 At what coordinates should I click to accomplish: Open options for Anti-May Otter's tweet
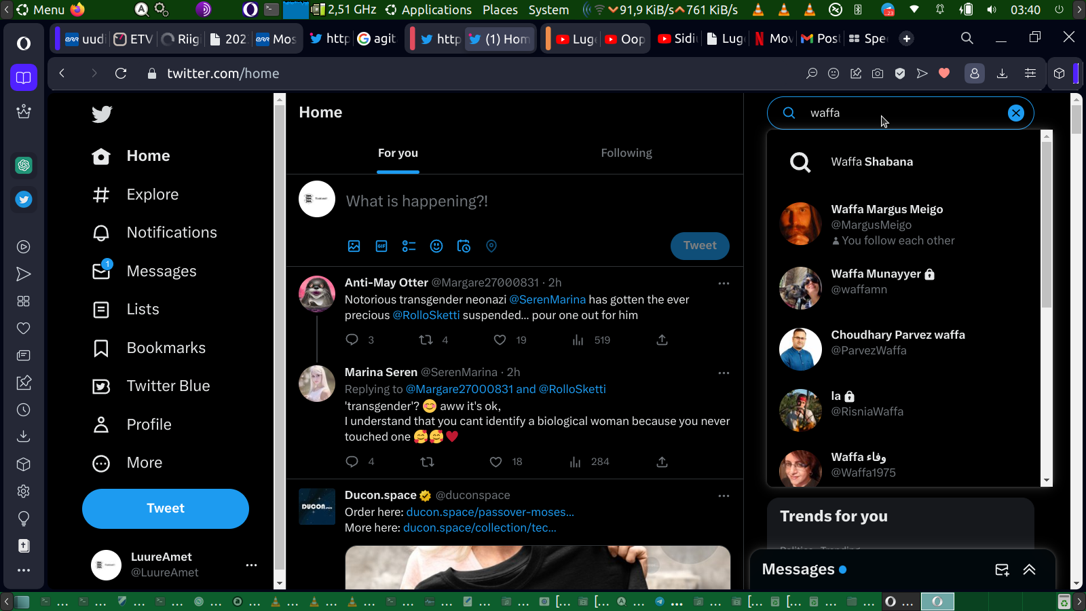tap(724, 283)
